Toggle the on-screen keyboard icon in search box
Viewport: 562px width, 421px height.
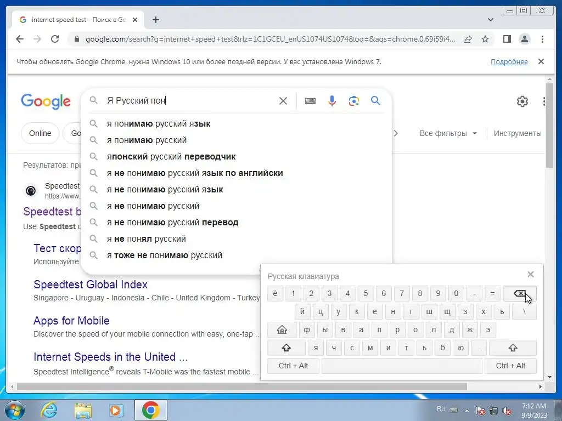coord(311,101)
